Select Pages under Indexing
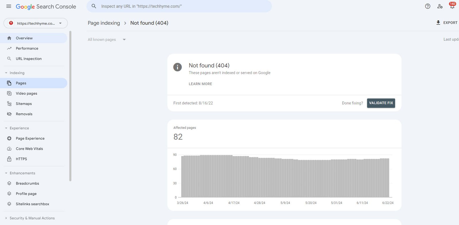The height and width of the screenshot is (225, 459). pyautogui.click(x=34, y=83)
